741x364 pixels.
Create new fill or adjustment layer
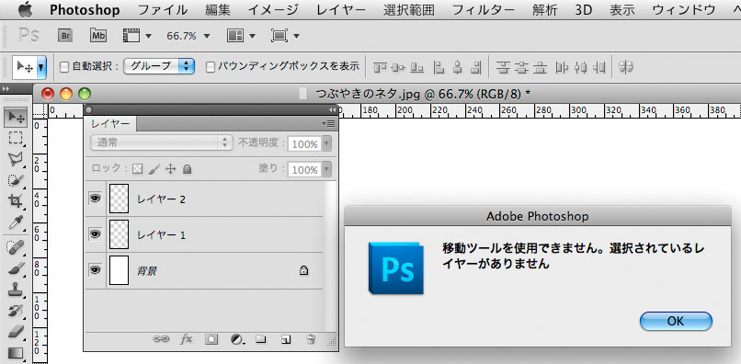(238, 339)
